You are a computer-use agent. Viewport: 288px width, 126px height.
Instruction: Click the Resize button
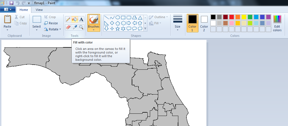(51, 23)
